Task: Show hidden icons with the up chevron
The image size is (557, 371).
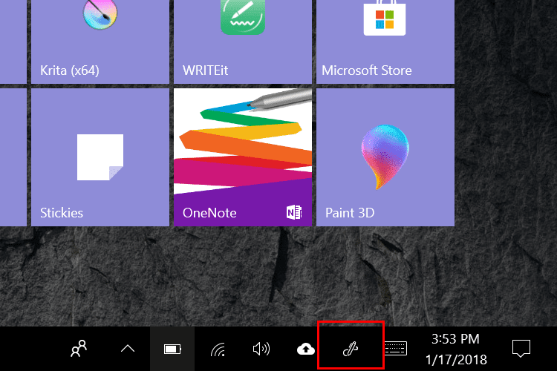Action: pyautogui.click(x=128, y=349)
